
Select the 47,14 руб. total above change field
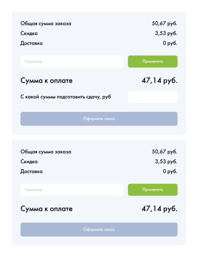click(x=160, y=81)
